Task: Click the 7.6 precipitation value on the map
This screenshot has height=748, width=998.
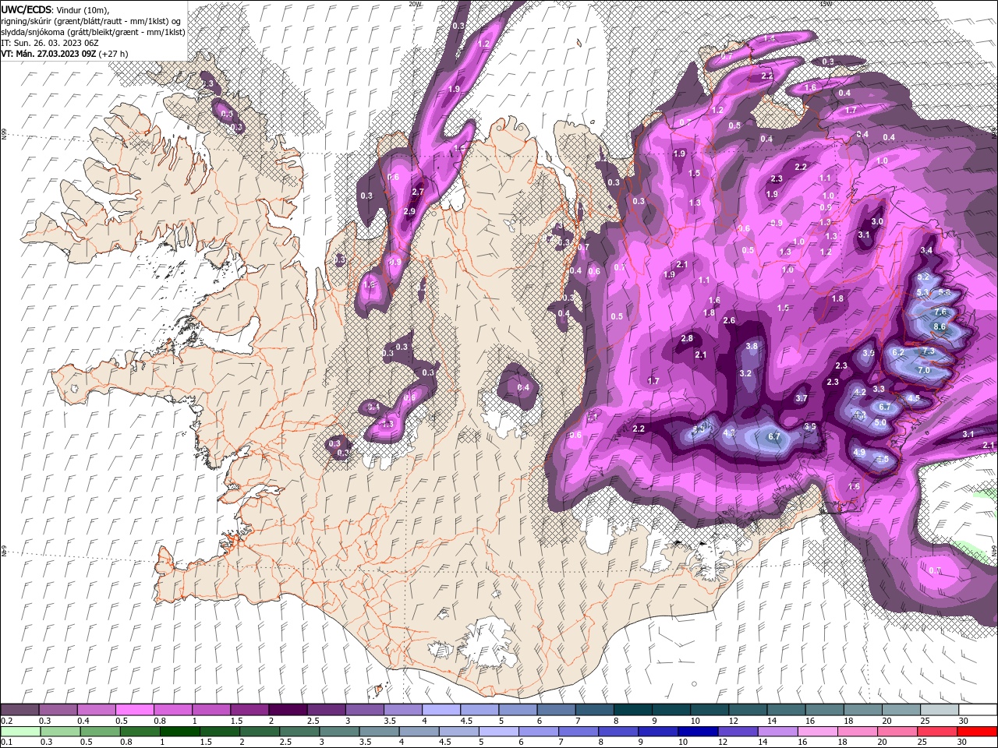Action: coord(940,312)
